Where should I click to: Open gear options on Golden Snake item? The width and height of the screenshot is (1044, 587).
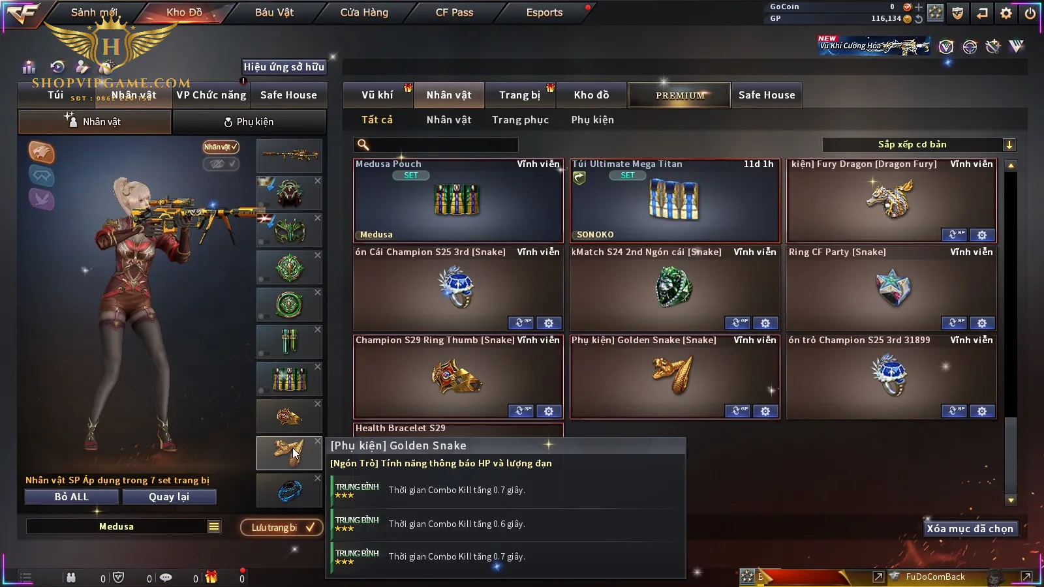pos(765,411)
